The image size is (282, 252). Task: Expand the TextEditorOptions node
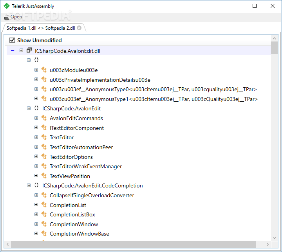[36, 157]
